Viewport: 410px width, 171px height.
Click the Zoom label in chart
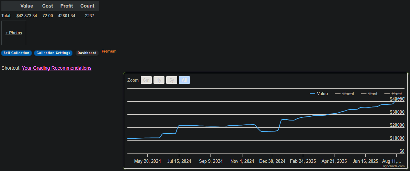[x=133, y=80]
